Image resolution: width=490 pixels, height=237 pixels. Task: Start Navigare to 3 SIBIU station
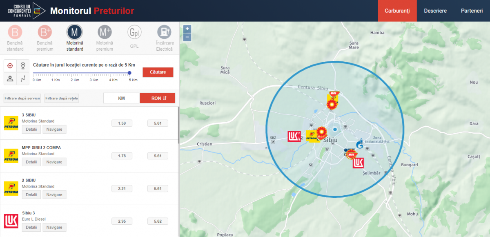click(x=54, y=129)
